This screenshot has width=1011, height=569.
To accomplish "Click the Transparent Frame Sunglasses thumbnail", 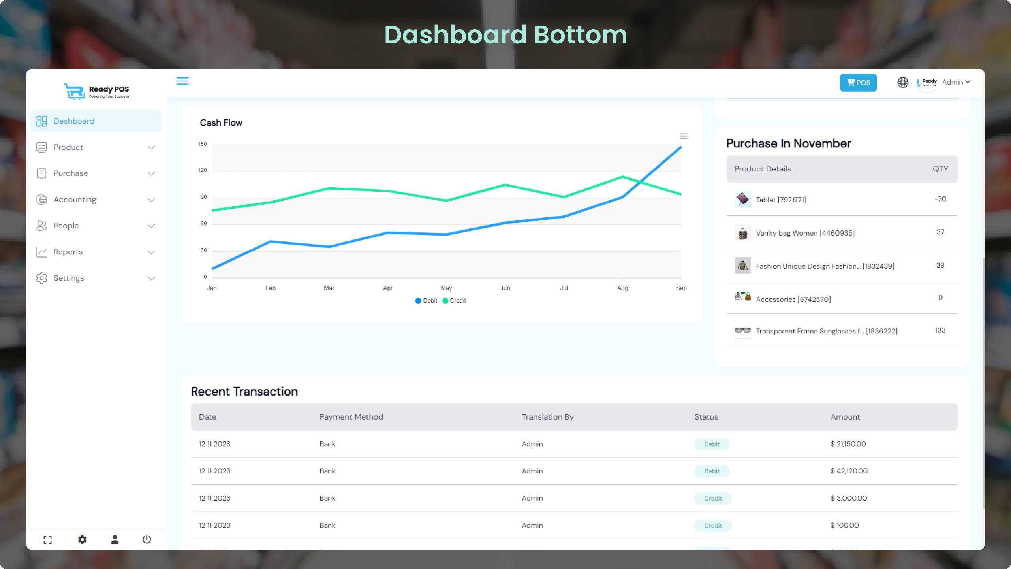I will coord(742,330).
